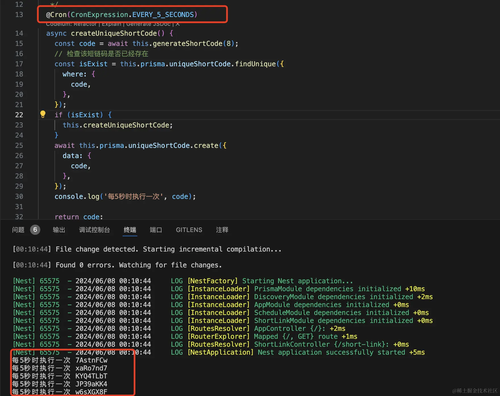Click the [NestFactory] context label
This screenshot has height=396, width=500.
pos(213,281)
